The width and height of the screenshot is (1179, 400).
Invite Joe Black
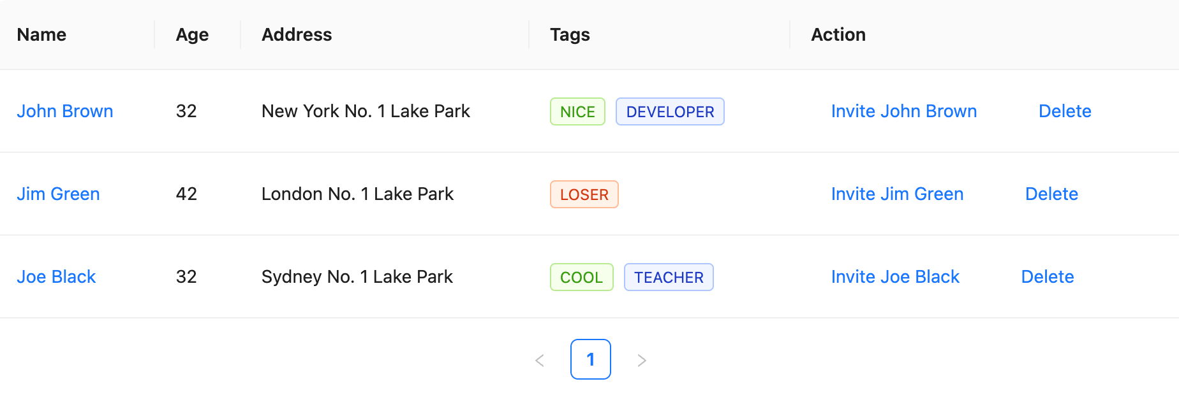pyautogui.click(x=895, y=276)
